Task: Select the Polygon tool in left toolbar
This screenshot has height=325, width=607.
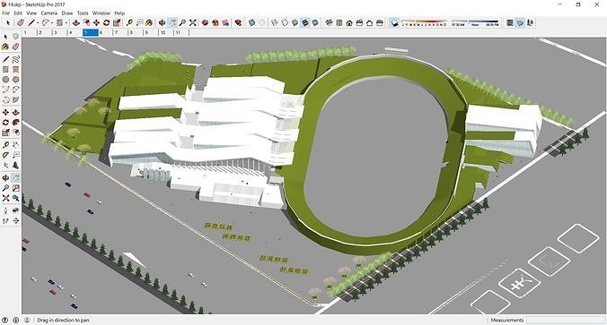Action: pyautogui.click(x=16, y=79)
